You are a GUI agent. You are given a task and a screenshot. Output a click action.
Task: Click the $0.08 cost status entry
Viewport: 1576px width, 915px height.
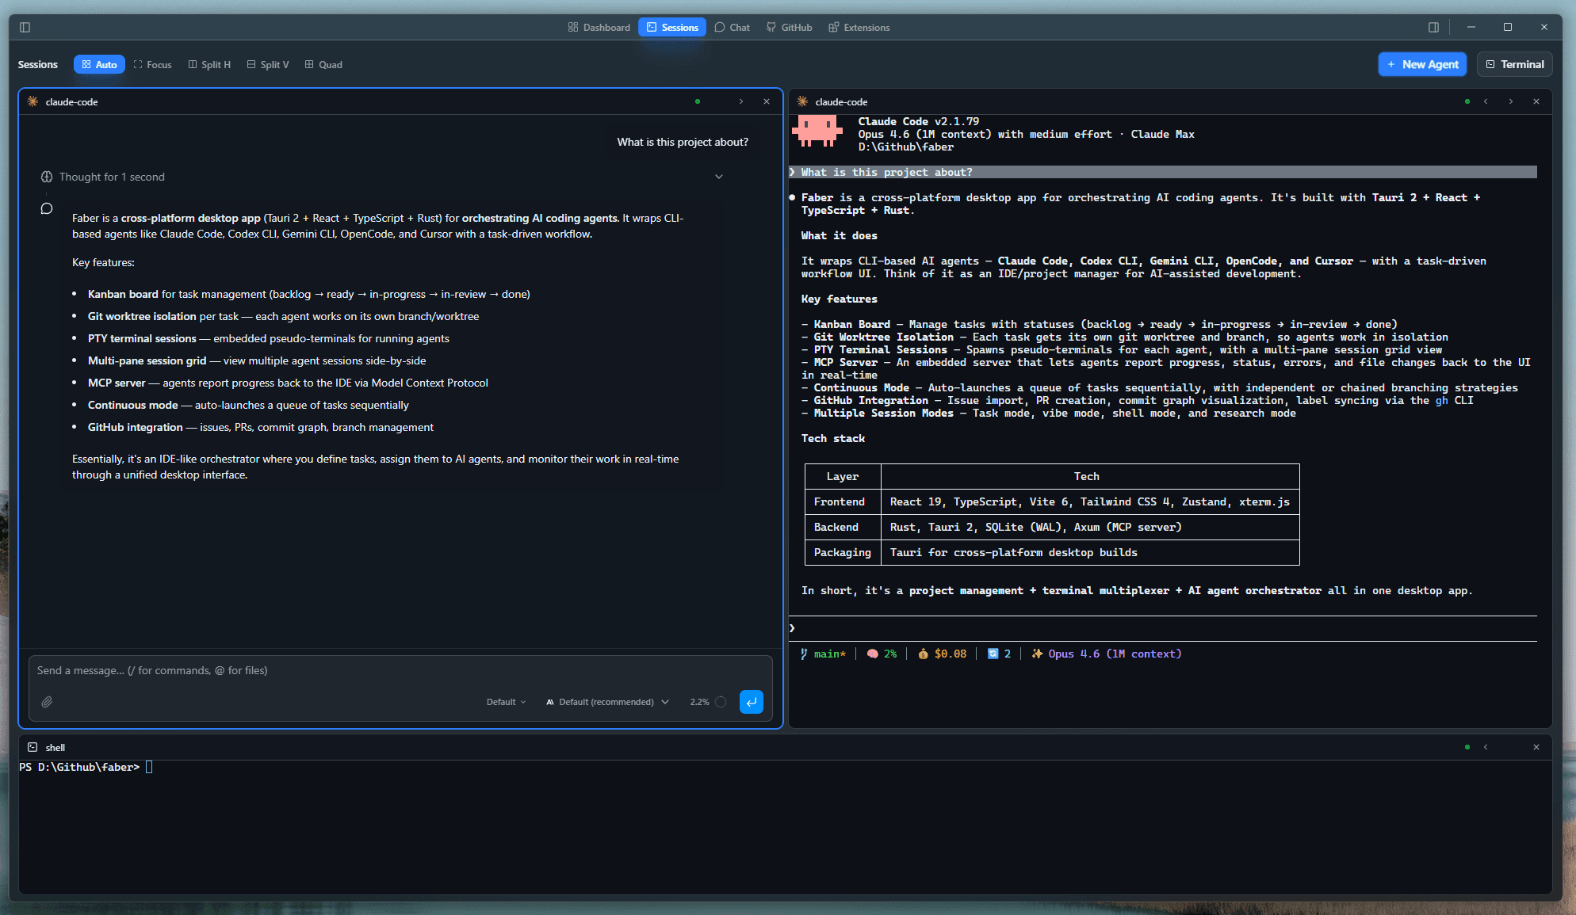click(943, 654)
